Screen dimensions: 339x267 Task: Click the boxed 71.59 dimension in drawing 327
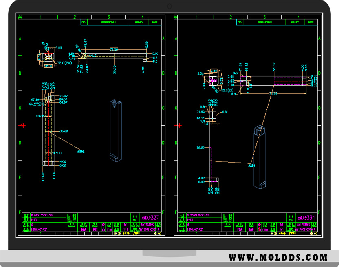coord(114,49)
